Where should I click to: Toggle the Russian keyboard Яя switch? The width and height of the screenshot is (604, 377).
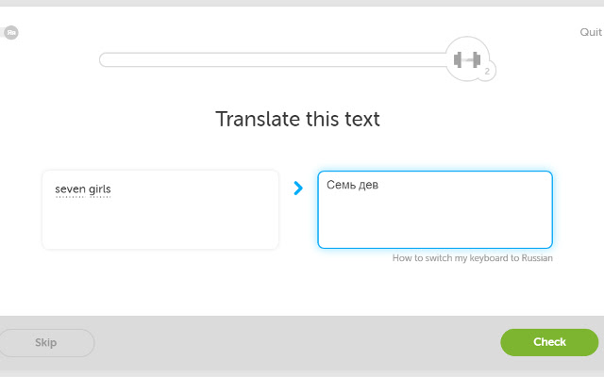[x=9, y=32]
